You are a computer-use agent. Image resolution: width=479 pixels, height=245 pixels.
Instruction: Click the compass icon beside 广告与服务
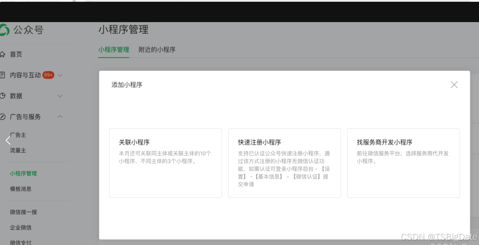coord(3,117)
